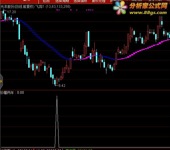Open the 选择指标 menu

coord(80,1)
